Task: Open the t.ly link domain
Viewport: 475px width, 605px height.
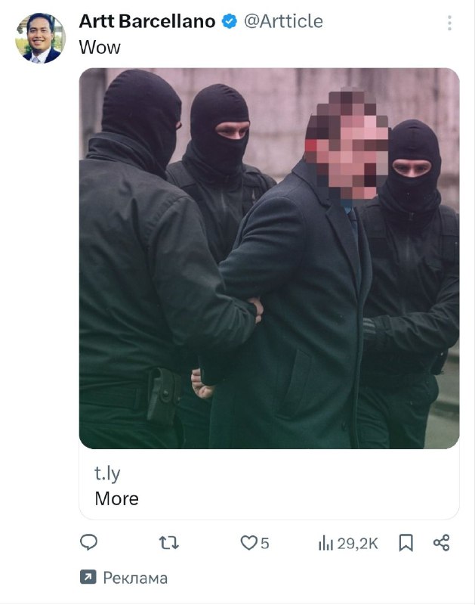Action: click(107, 473)
